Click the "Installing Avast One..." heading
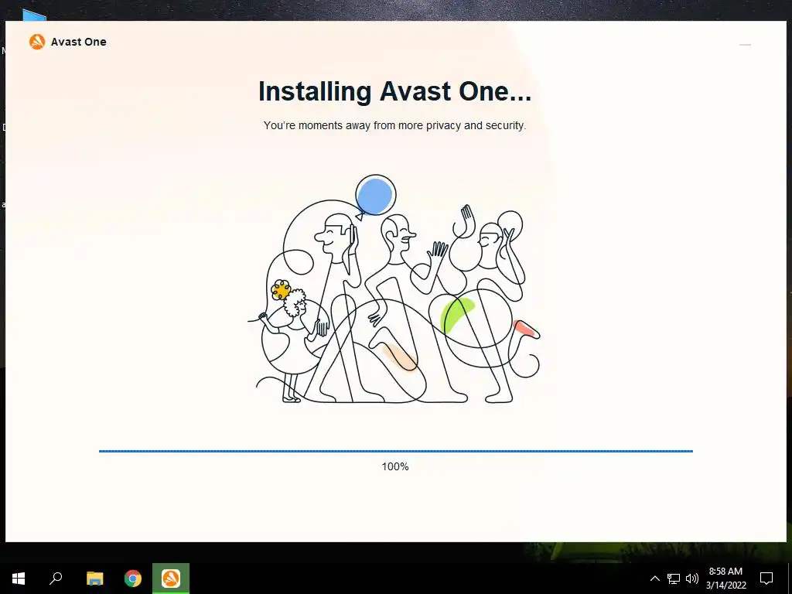The height and width of the screenshot is (594, 792). click(395, 91)
